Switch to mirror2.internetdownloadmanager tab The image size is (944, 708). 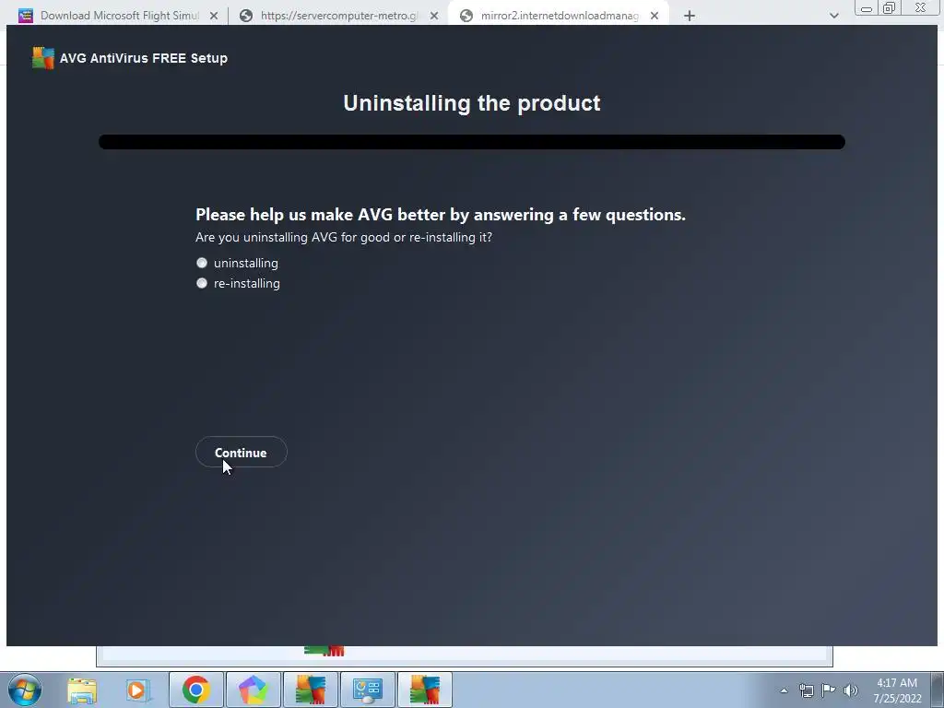pos(560,16)
